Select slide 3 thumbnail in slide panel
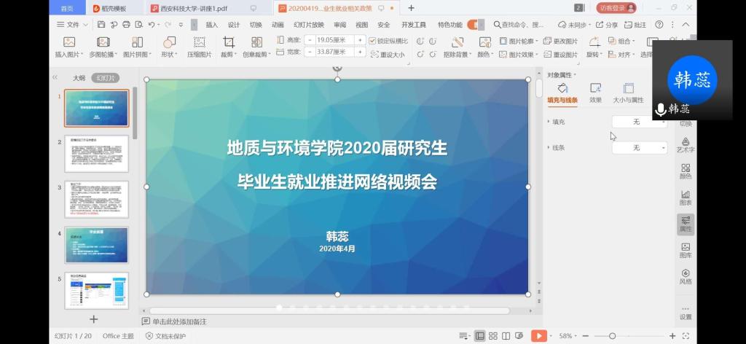This screenshot has width=746, height=344. click(x=96, y=199)
